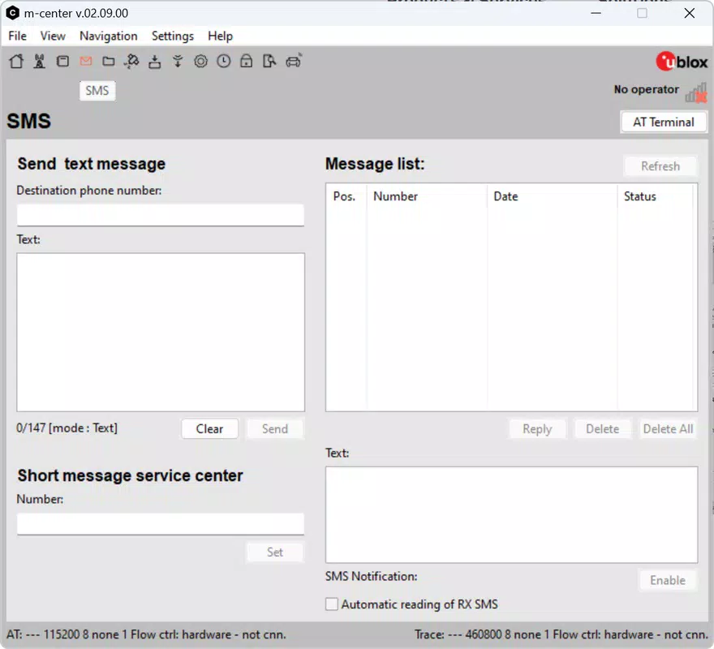Click the Date column header

click(x=553, y=196)
